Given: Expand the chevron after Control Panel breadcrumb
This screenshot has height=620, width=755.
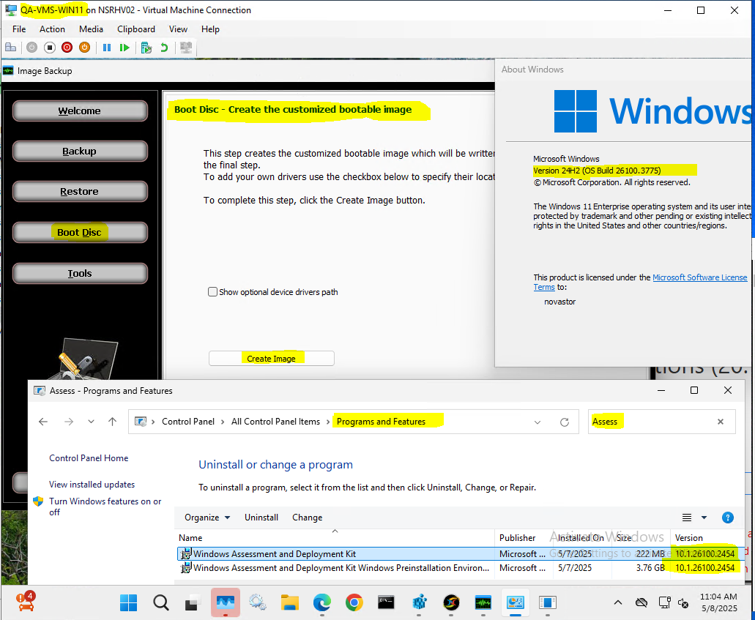Looking at the screenshot, I should (223, 422).
